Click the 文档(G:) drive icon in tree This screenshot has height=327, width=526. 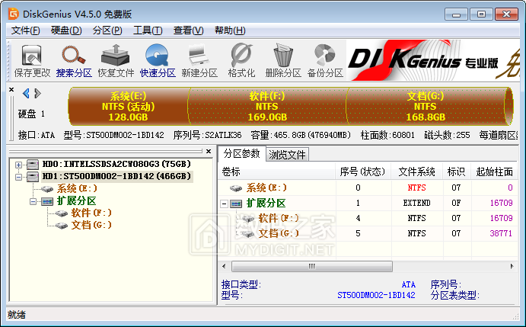62,225
